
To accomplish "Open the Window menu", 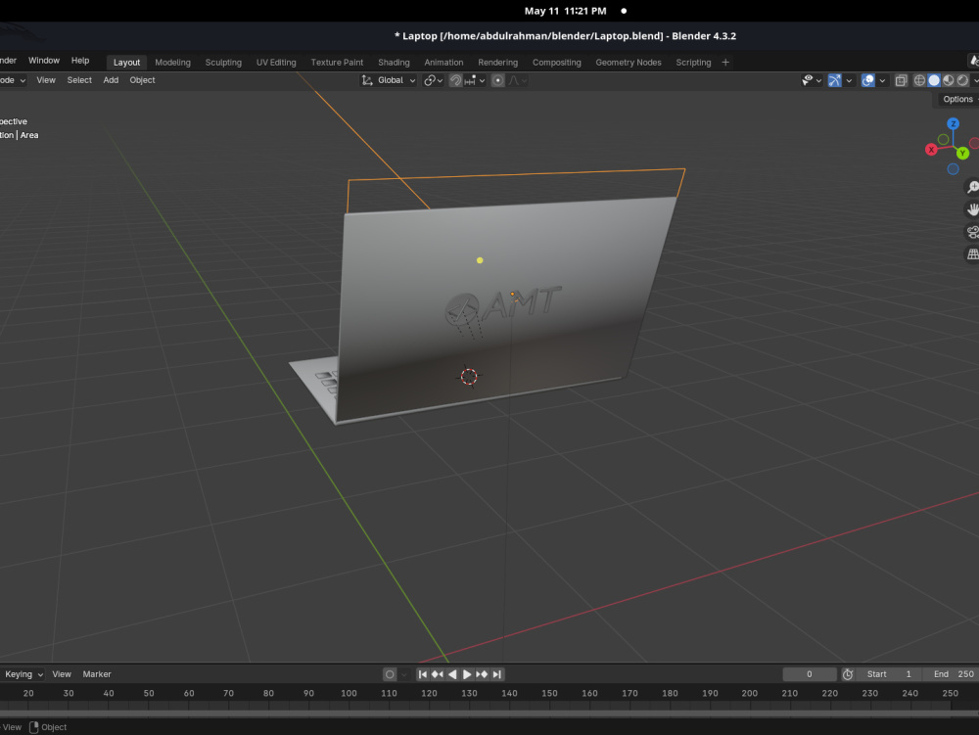I will (x=44, y=61).
